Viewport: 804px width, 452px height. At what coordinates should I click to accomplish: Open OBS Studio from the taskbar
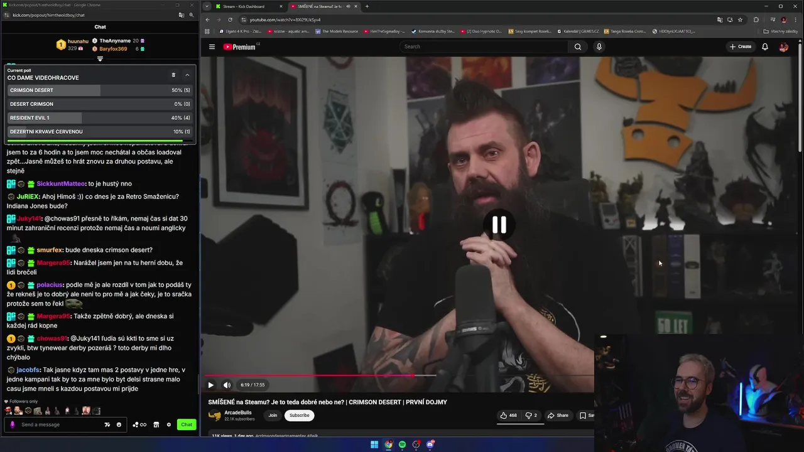click(x=416, y=444)
